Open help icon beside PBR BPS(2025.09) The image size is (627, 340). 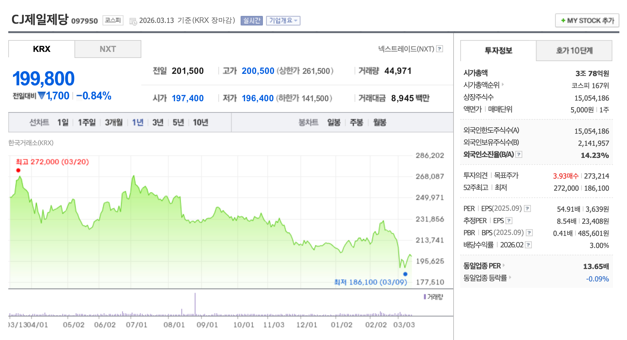tap(529, 233)
